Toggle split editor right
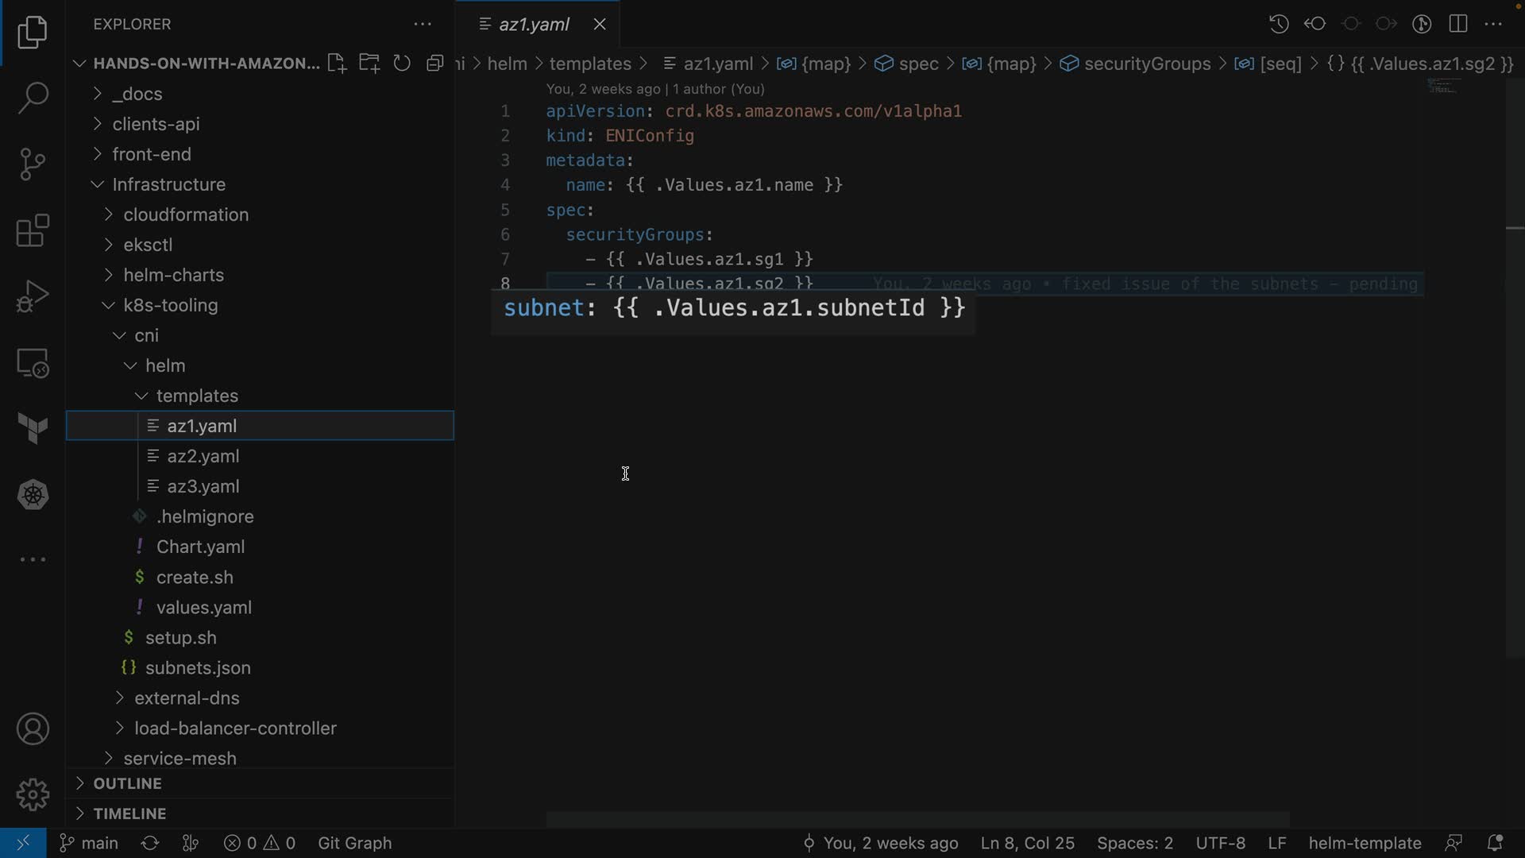The width and height of the screenshot is (1525, 858). (x=1457, y=24)
